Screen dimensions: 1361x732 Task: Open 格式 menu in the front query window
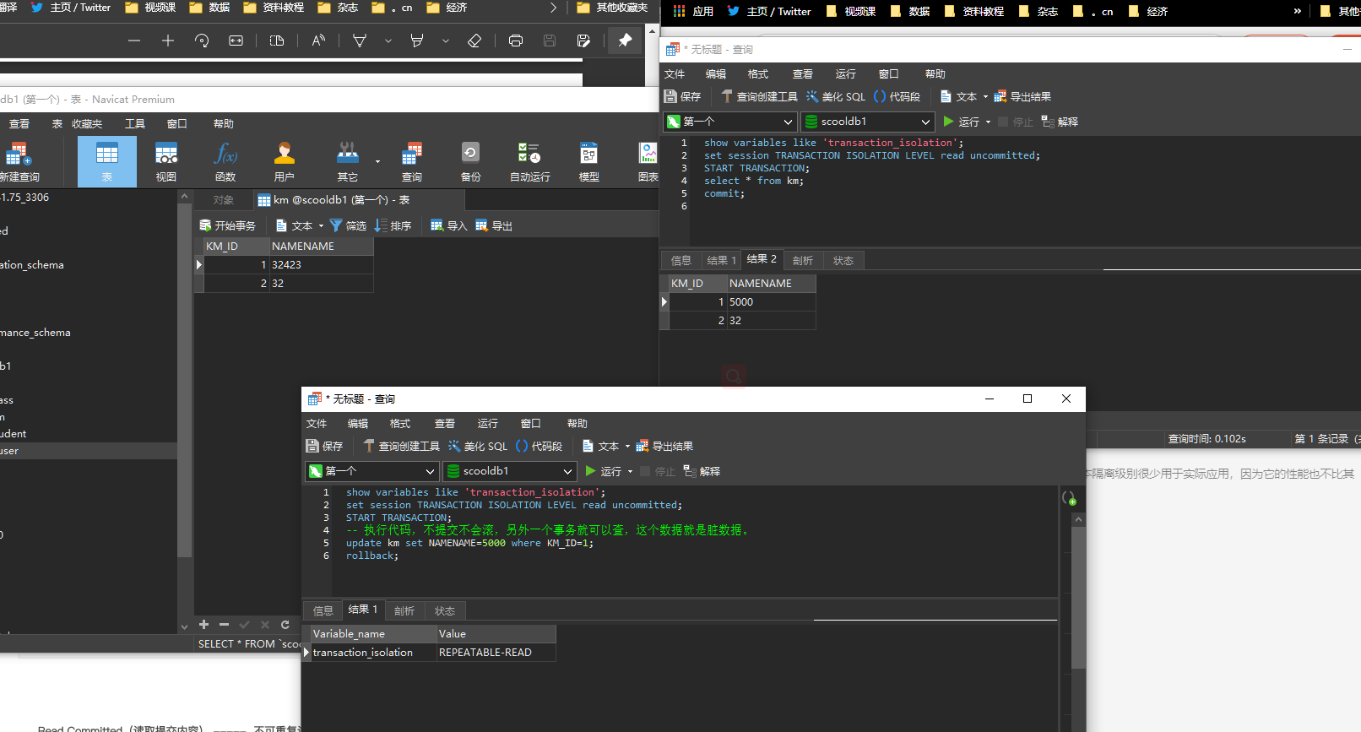[x=400, y=423]
